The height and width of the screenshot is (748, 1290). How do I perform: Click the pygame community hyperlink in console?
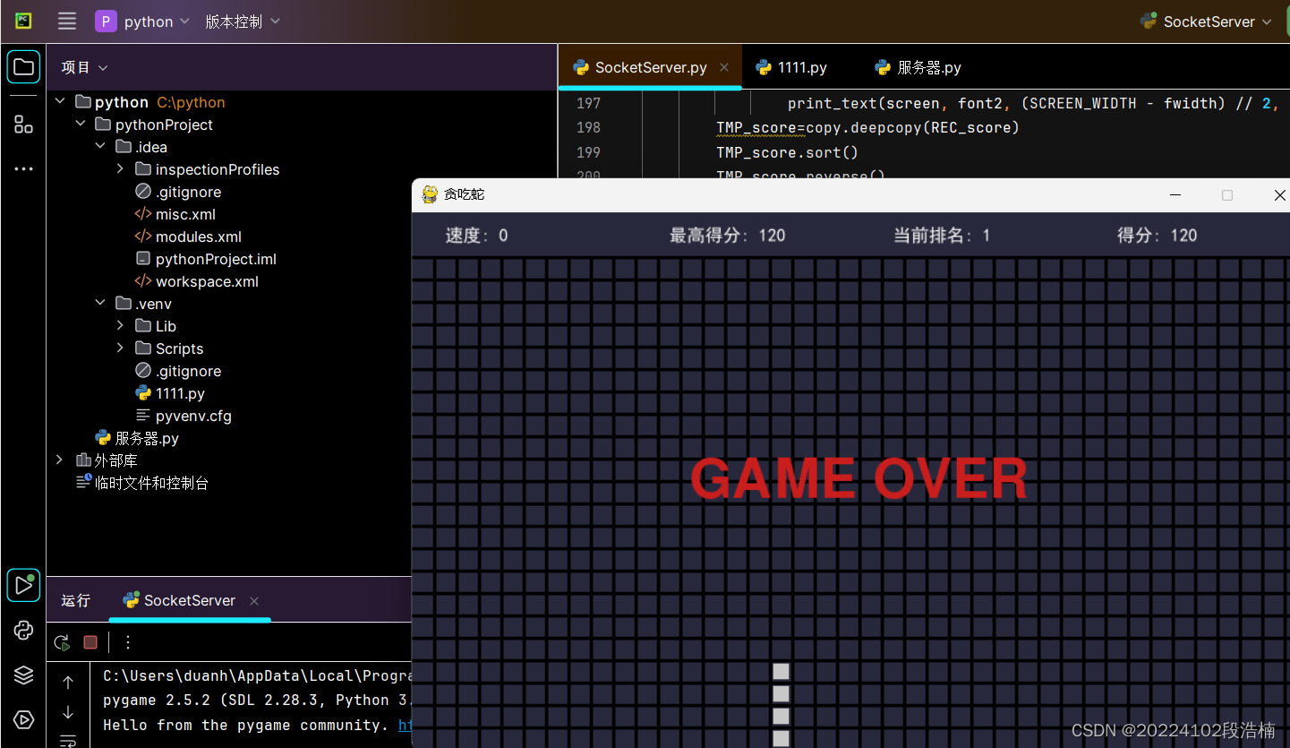click(x=402, y=725)
